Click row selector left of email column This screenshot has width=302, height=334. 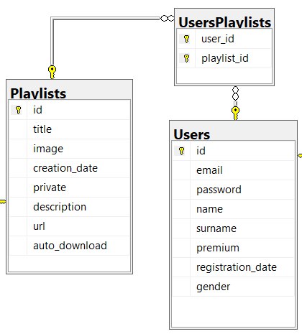coord(181,170)
